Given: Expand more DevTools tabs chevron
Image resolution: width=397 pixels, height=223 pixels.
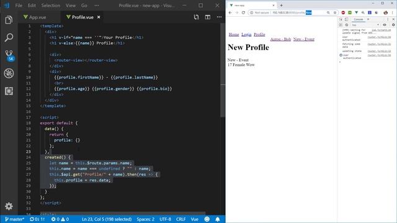Looking at the screenshot, I should click(368, 19).
